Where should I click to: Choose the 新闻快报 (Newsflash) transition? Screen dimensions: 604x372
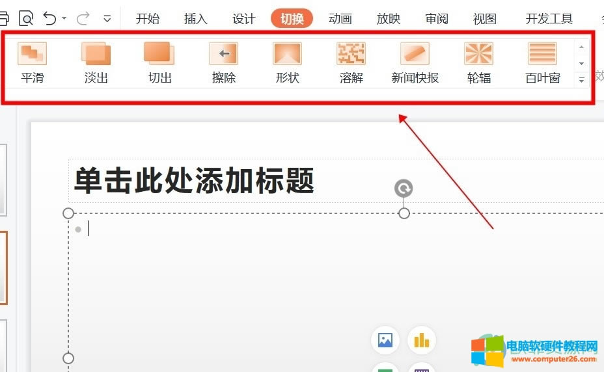coord(415,62)
